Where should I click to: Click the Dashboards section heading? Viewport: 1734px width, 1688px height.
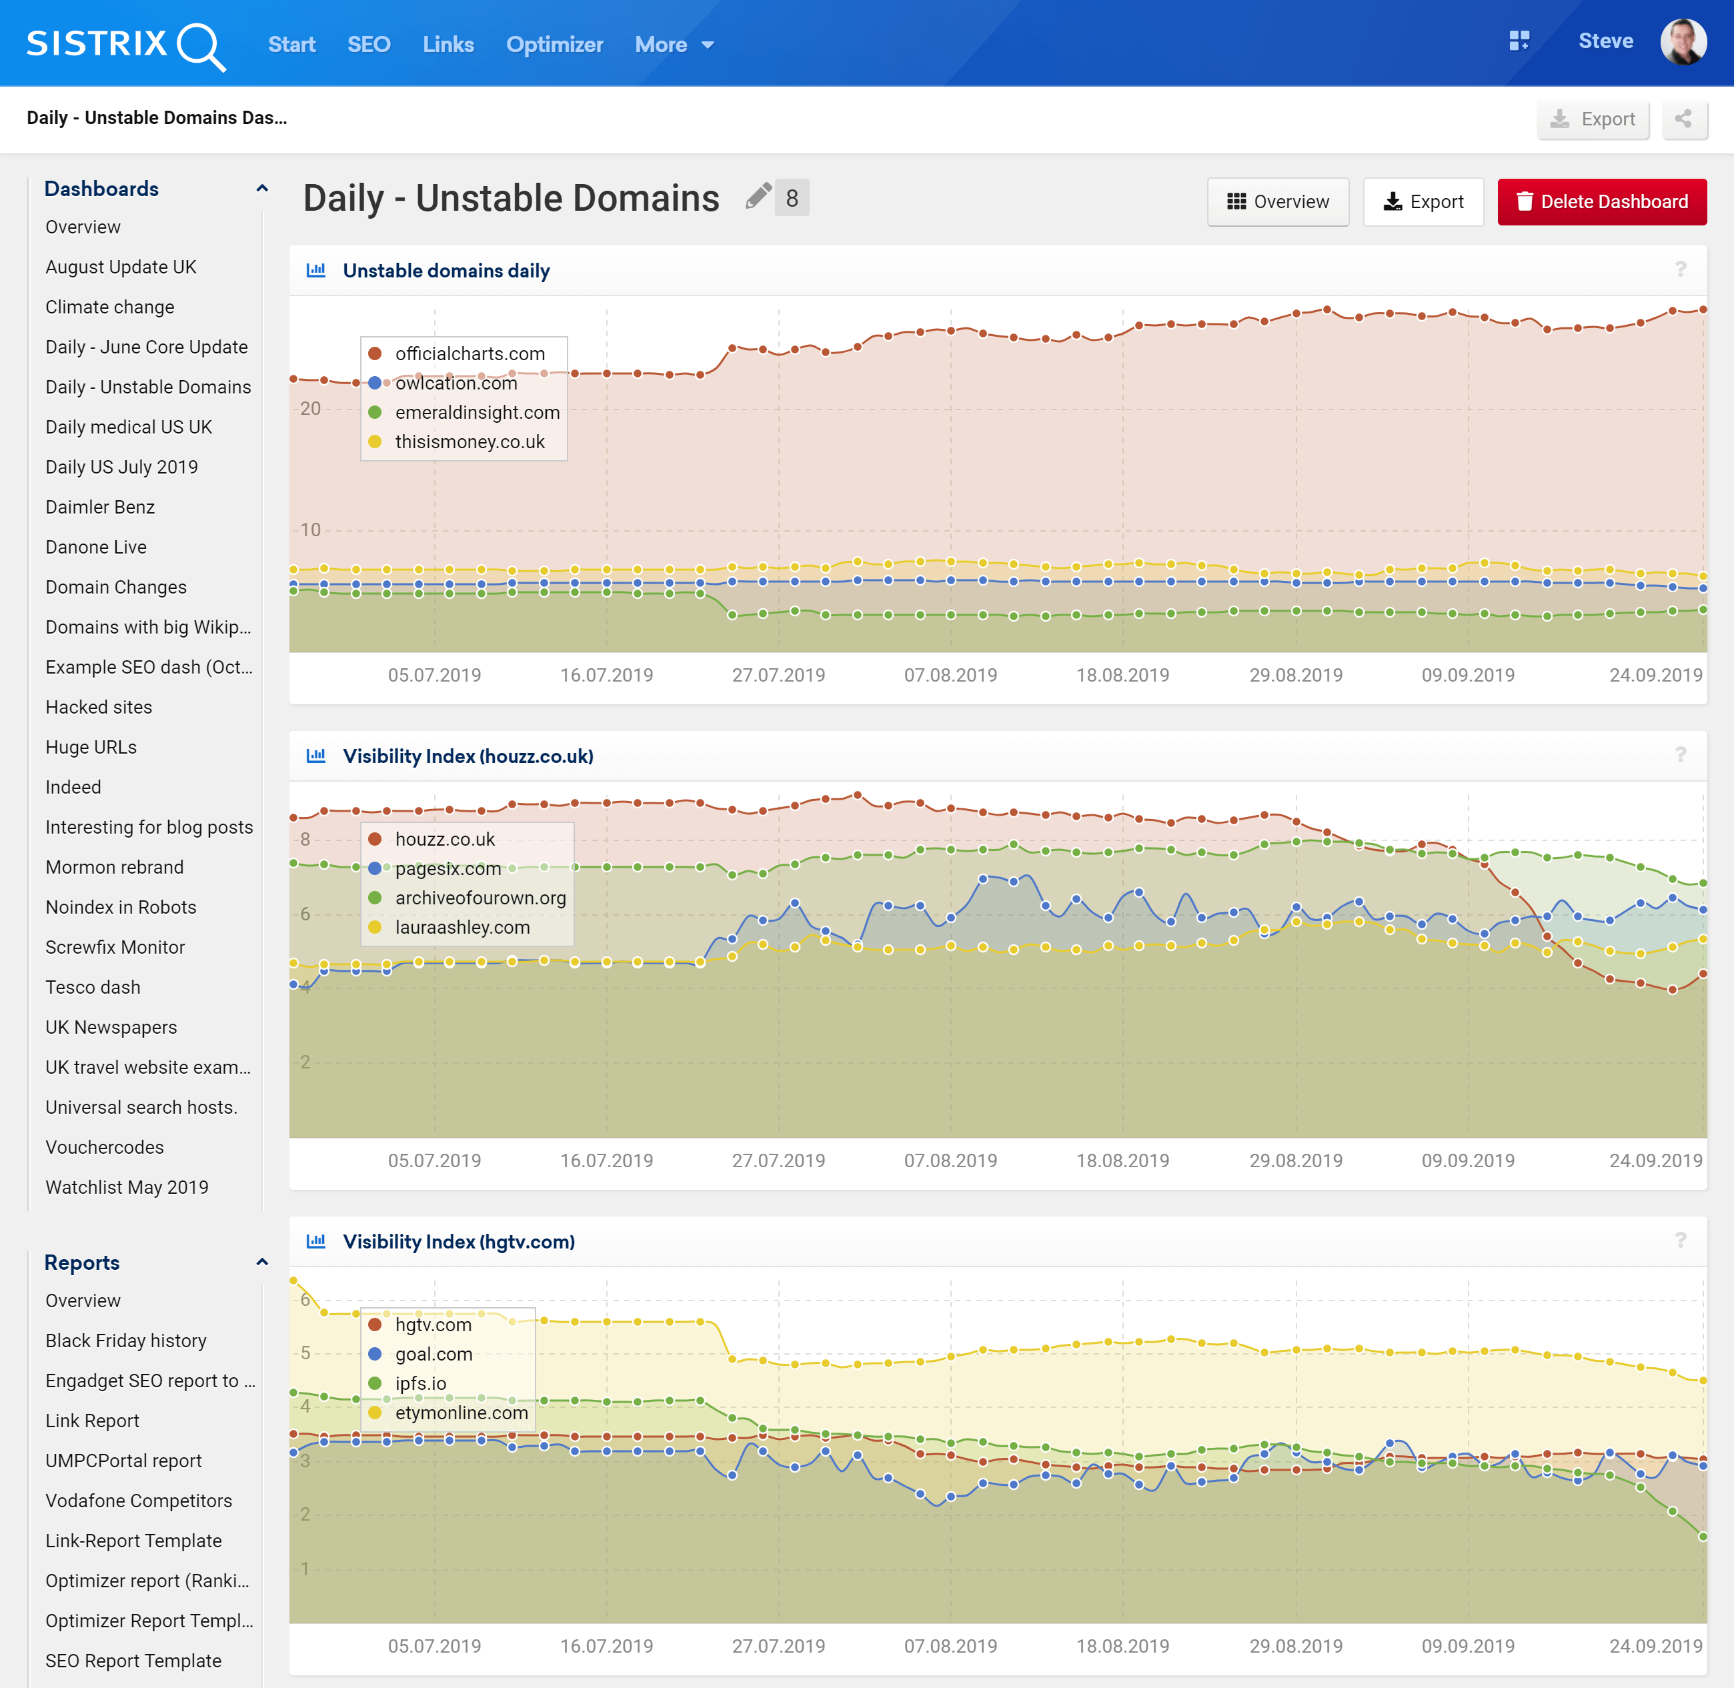101,189
